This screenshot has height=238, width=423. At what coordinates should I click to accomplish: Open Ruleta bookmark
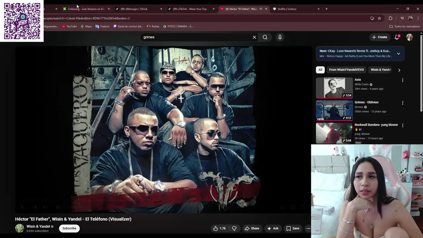click(153, 26)
